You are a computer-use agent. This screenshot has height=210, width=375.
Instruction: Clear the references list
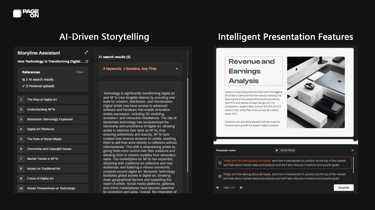pos(80,72)
